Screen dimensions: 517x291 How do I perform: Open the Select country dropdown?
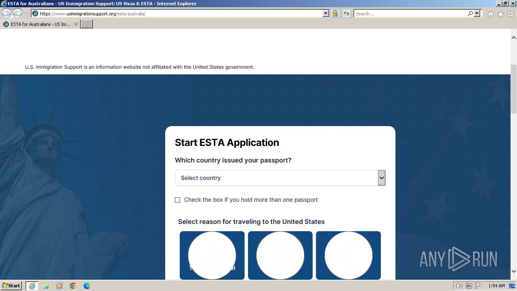click(x=280, y=178)
